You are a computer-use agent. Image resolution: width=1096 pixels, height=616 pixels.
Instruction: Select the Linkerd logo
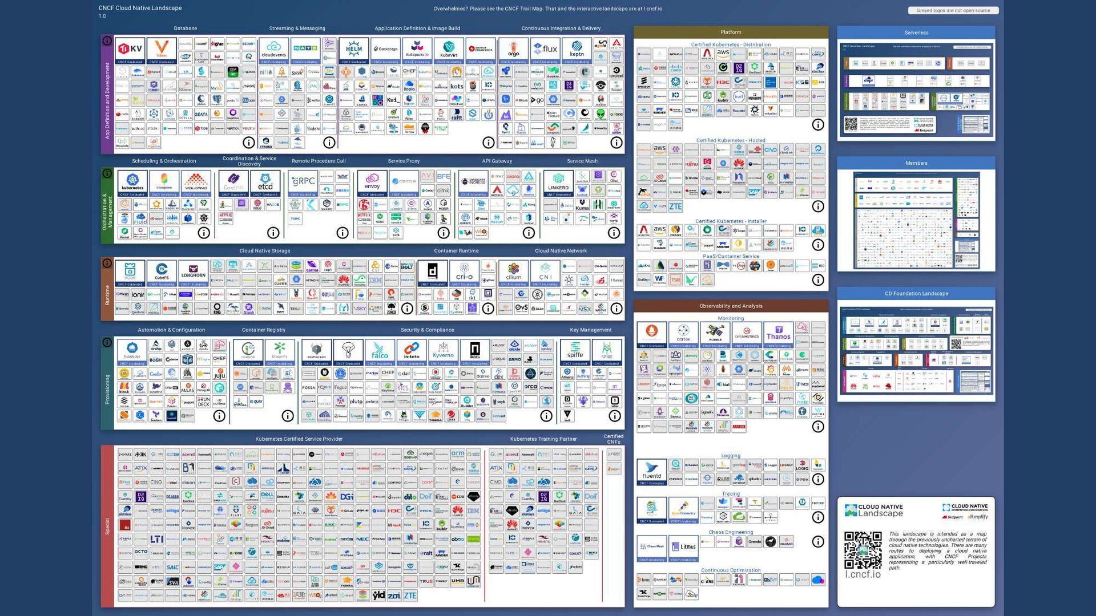click(558, 184)
